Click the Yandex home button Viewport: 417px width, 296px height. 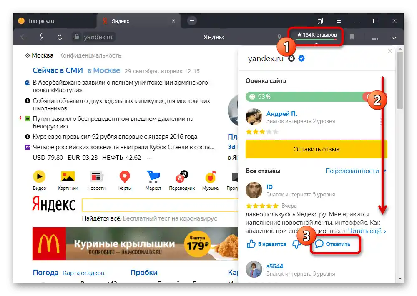tap(42, 37)
